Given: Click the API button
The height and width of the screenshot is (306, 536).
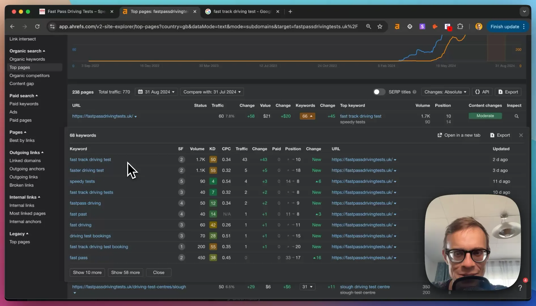Looking at the screenshot, I should pyautogui.click(x=482, y=92).
